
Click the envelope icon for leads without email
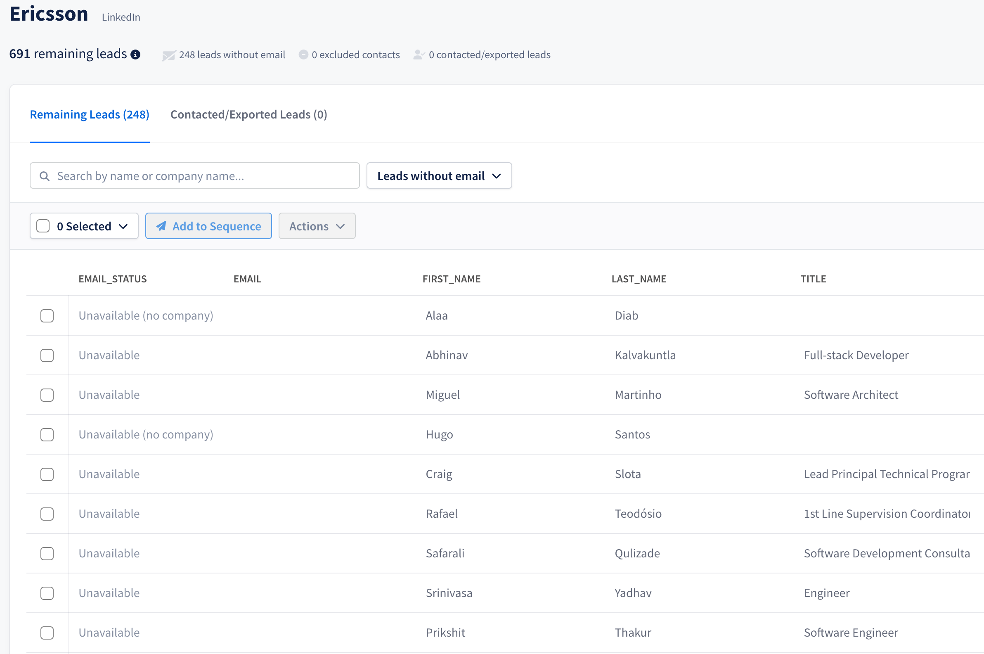(168, 55)
